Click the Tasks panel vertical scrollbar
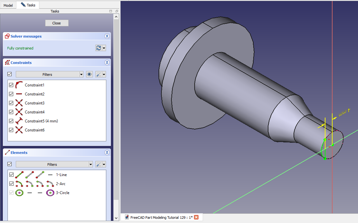This screenshot has width=358, height=223. click(116, 96)
